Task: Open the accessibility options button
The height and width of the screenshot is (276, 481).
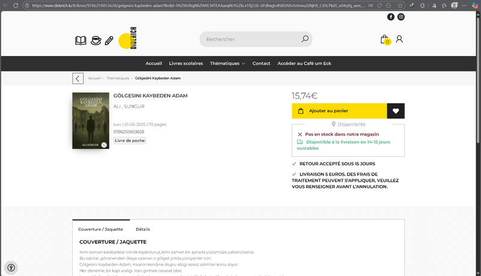Action: point(11,268)
